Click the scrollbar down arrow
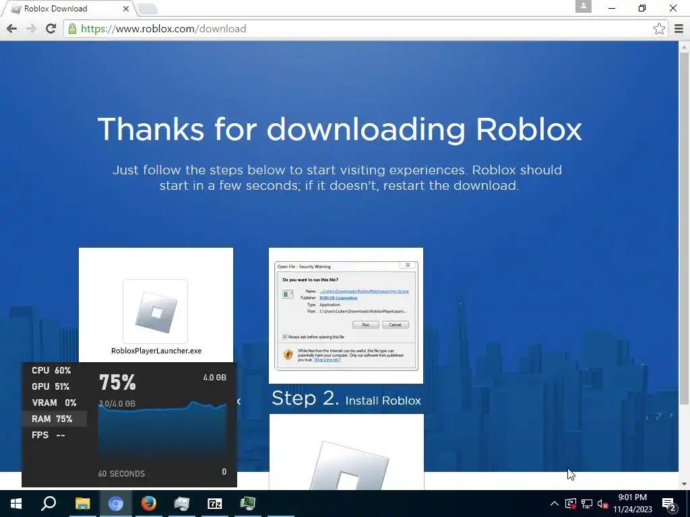This screenshot has width=690, height=517. pos(684,484)
